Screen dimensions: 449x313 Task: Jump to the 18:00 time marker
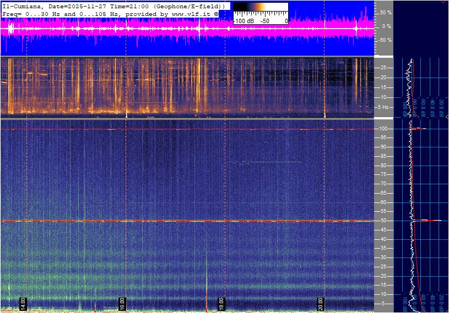pos(221,304)
